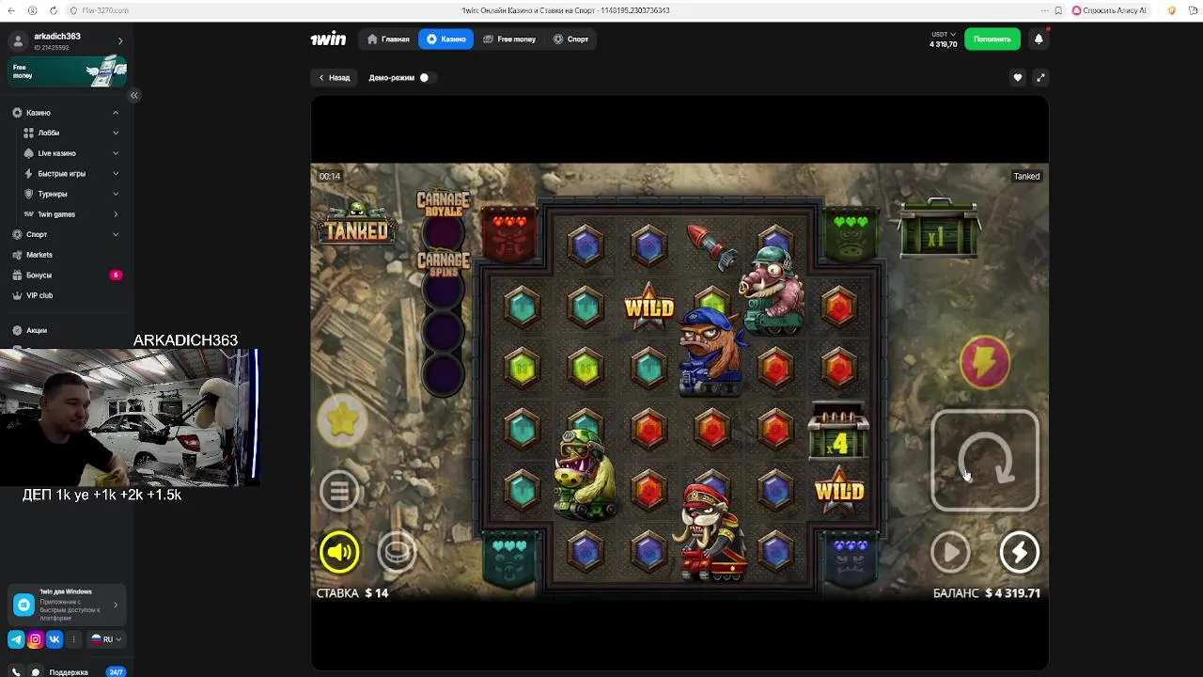Open the VK social link
1203x677 pixels.
point(55,639)
